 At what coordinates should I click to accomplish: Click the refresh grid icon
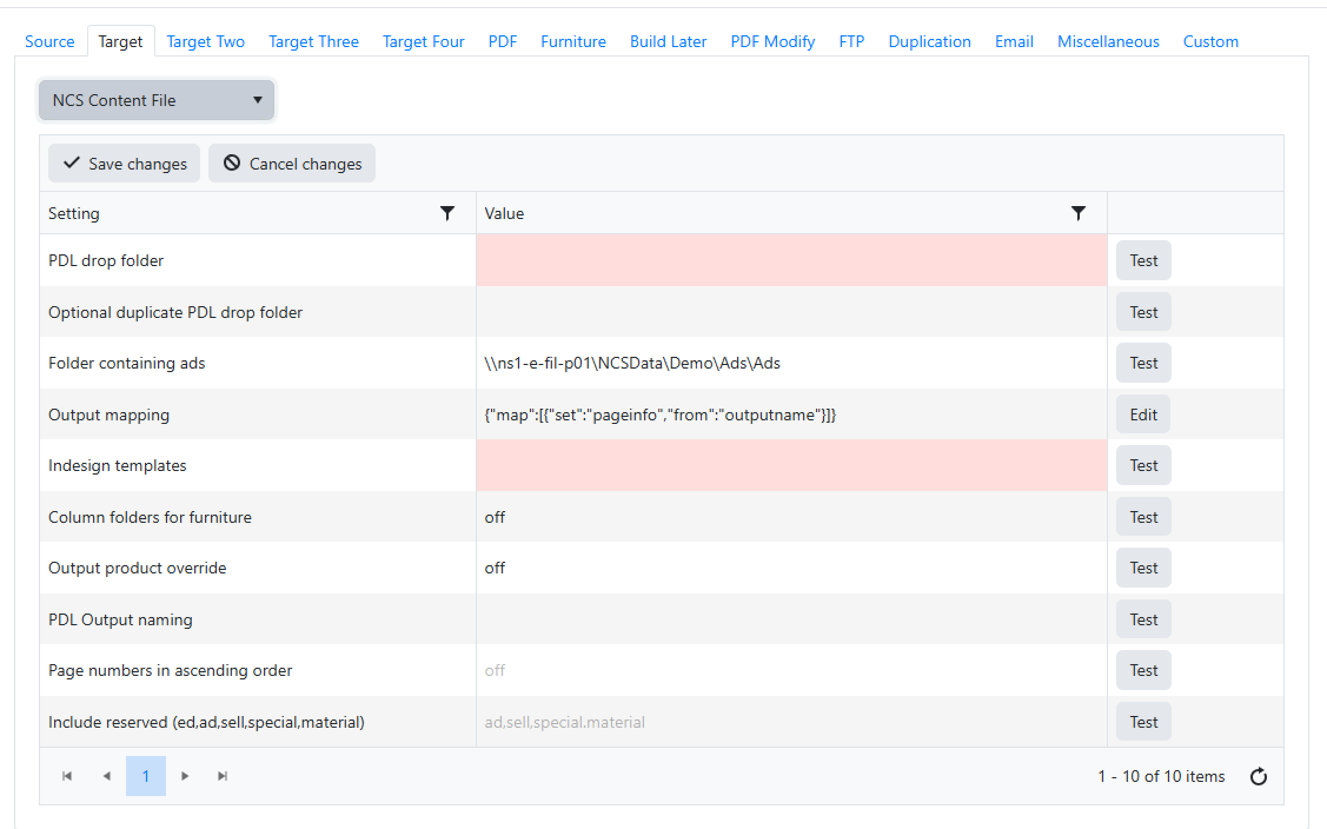click(x=1258, y=776)
